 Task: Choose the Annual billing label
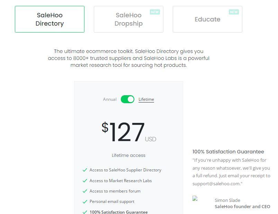110,99
